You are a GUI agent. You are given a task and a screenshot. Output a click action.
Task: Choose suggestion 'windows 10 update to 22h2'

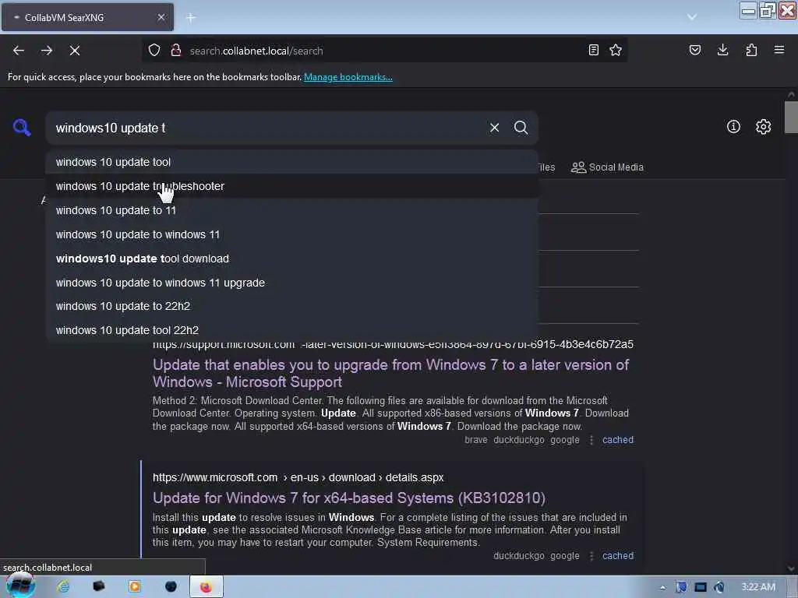coord(292,306)
